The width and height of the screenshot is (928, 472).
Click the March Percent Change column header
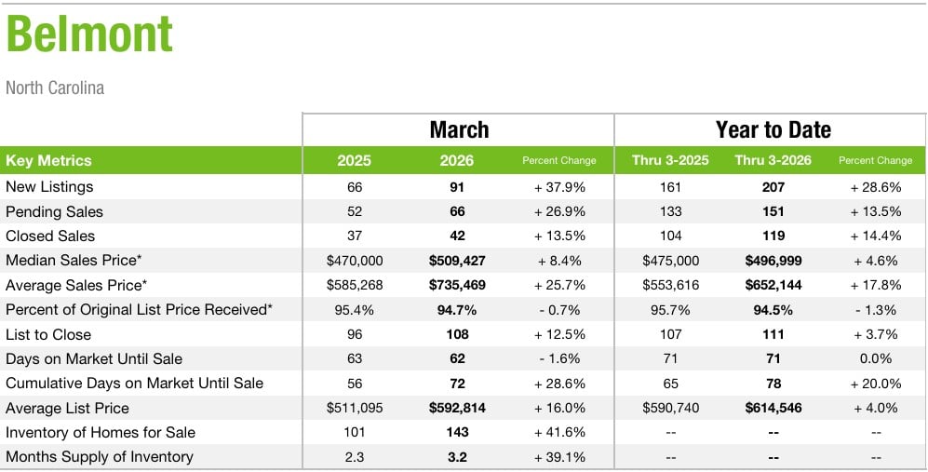coord(558,160)
